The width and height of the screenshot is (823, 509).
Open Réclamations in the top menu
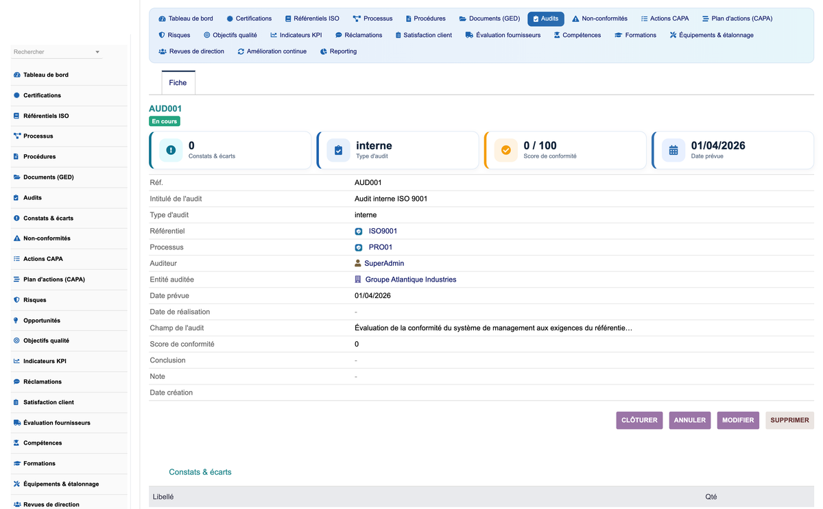(359, 35)
